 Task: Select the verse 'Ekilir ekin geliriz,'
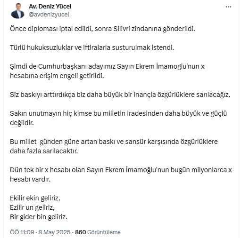[x=35, y=198]
